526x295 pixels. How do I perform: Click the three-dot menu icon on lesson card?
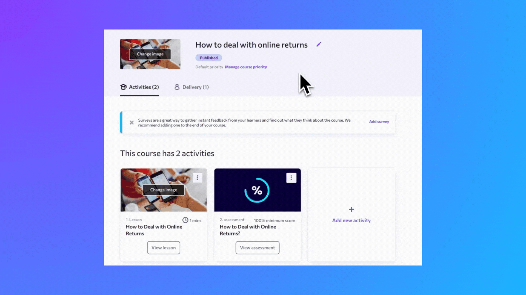tap(197, 177)
